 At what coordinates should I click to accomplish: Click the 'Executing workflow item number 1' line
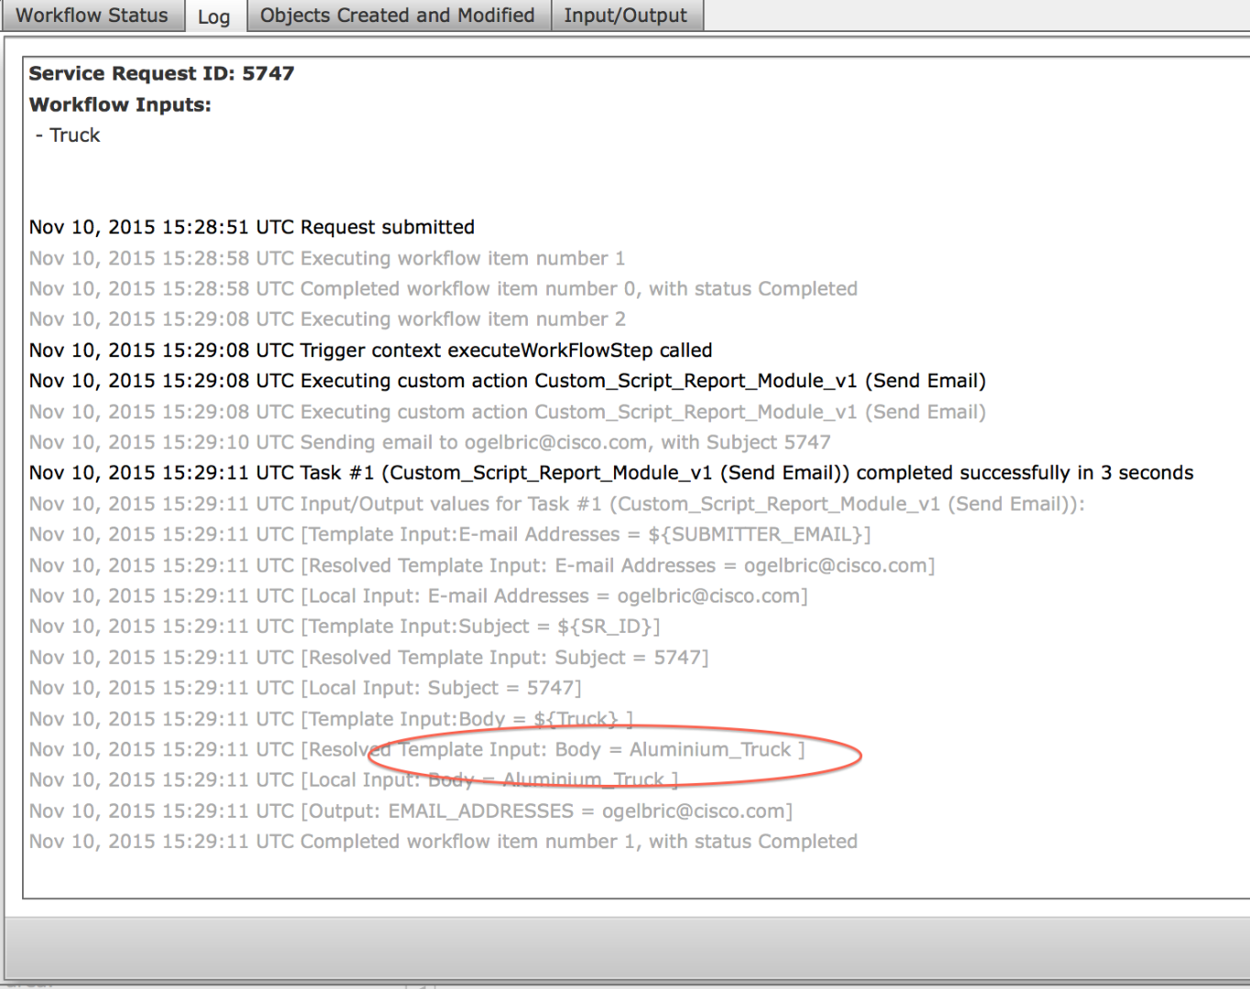point(327,258)
